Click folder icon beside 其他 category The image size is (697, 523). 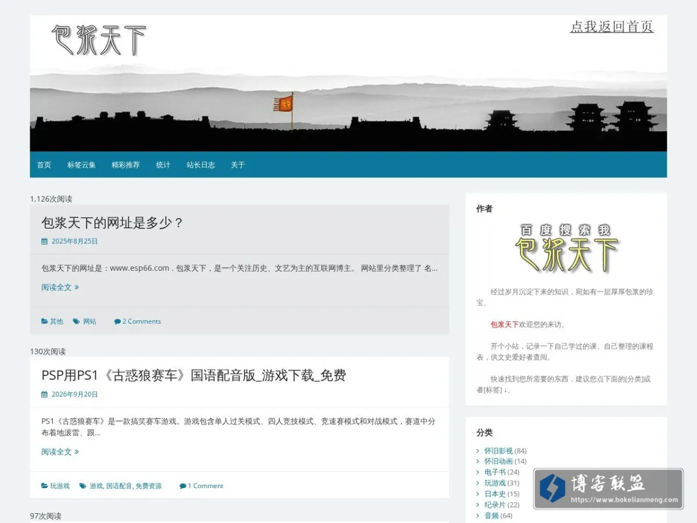pos(45,321)
